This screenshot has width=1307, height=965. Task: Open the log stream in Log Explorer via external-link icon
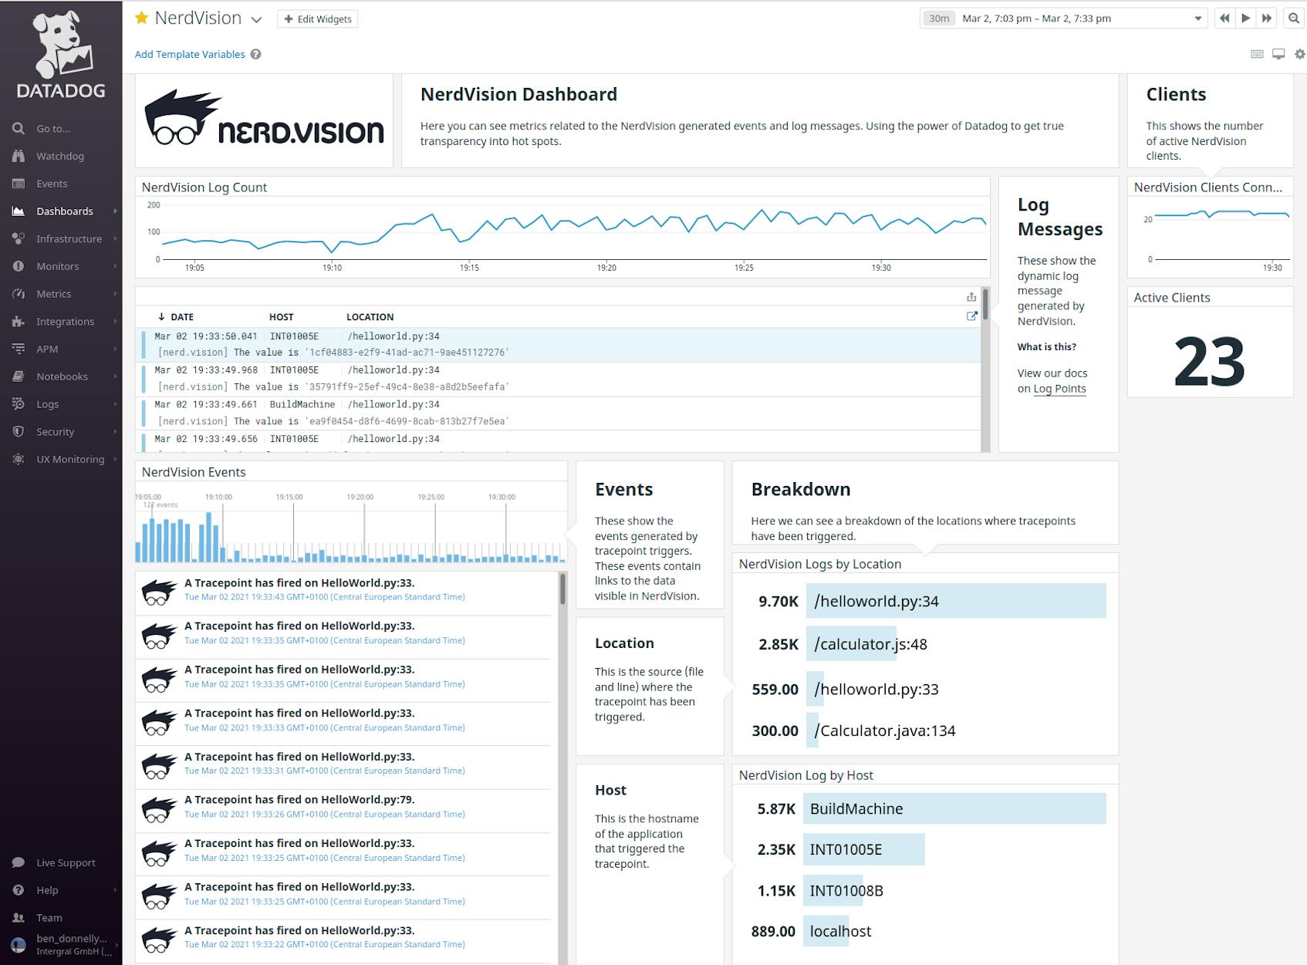click(x=971, y=315)
